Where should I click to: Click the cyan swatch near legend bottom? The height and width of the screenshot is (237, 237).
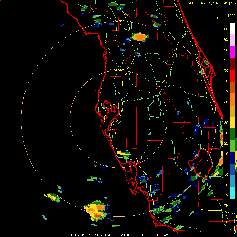coord(233,193)
